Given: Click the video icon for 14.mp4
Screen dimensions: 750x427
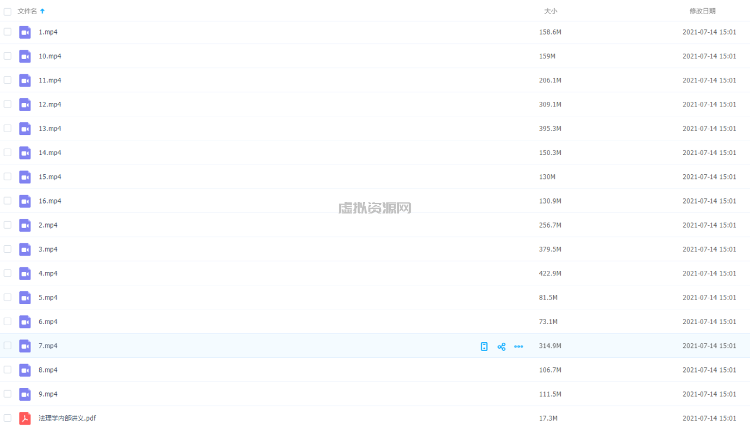Looking at the screenshot, I should pyautogui.click(x=25, y=153).
